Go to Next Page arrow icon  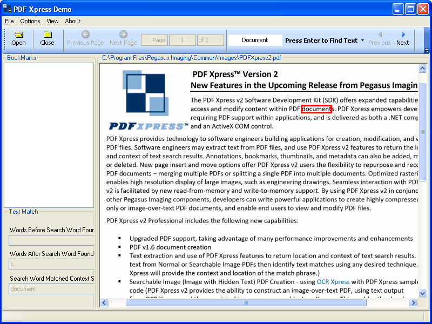pyautogui.click(x=123, y=34)
